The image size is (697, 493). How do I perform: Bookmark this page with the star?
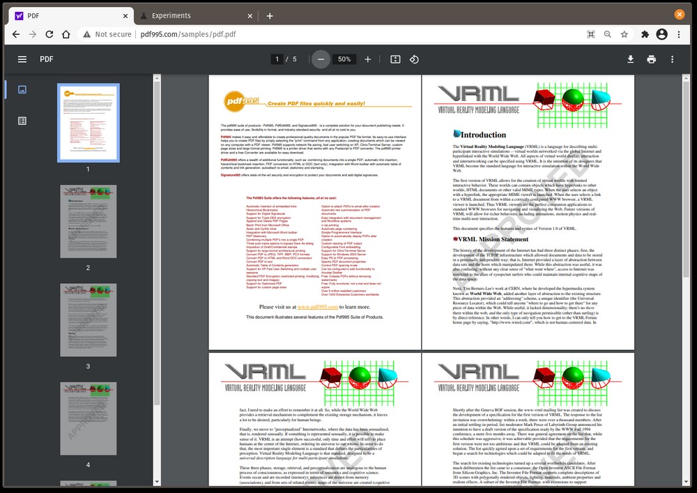625,34
